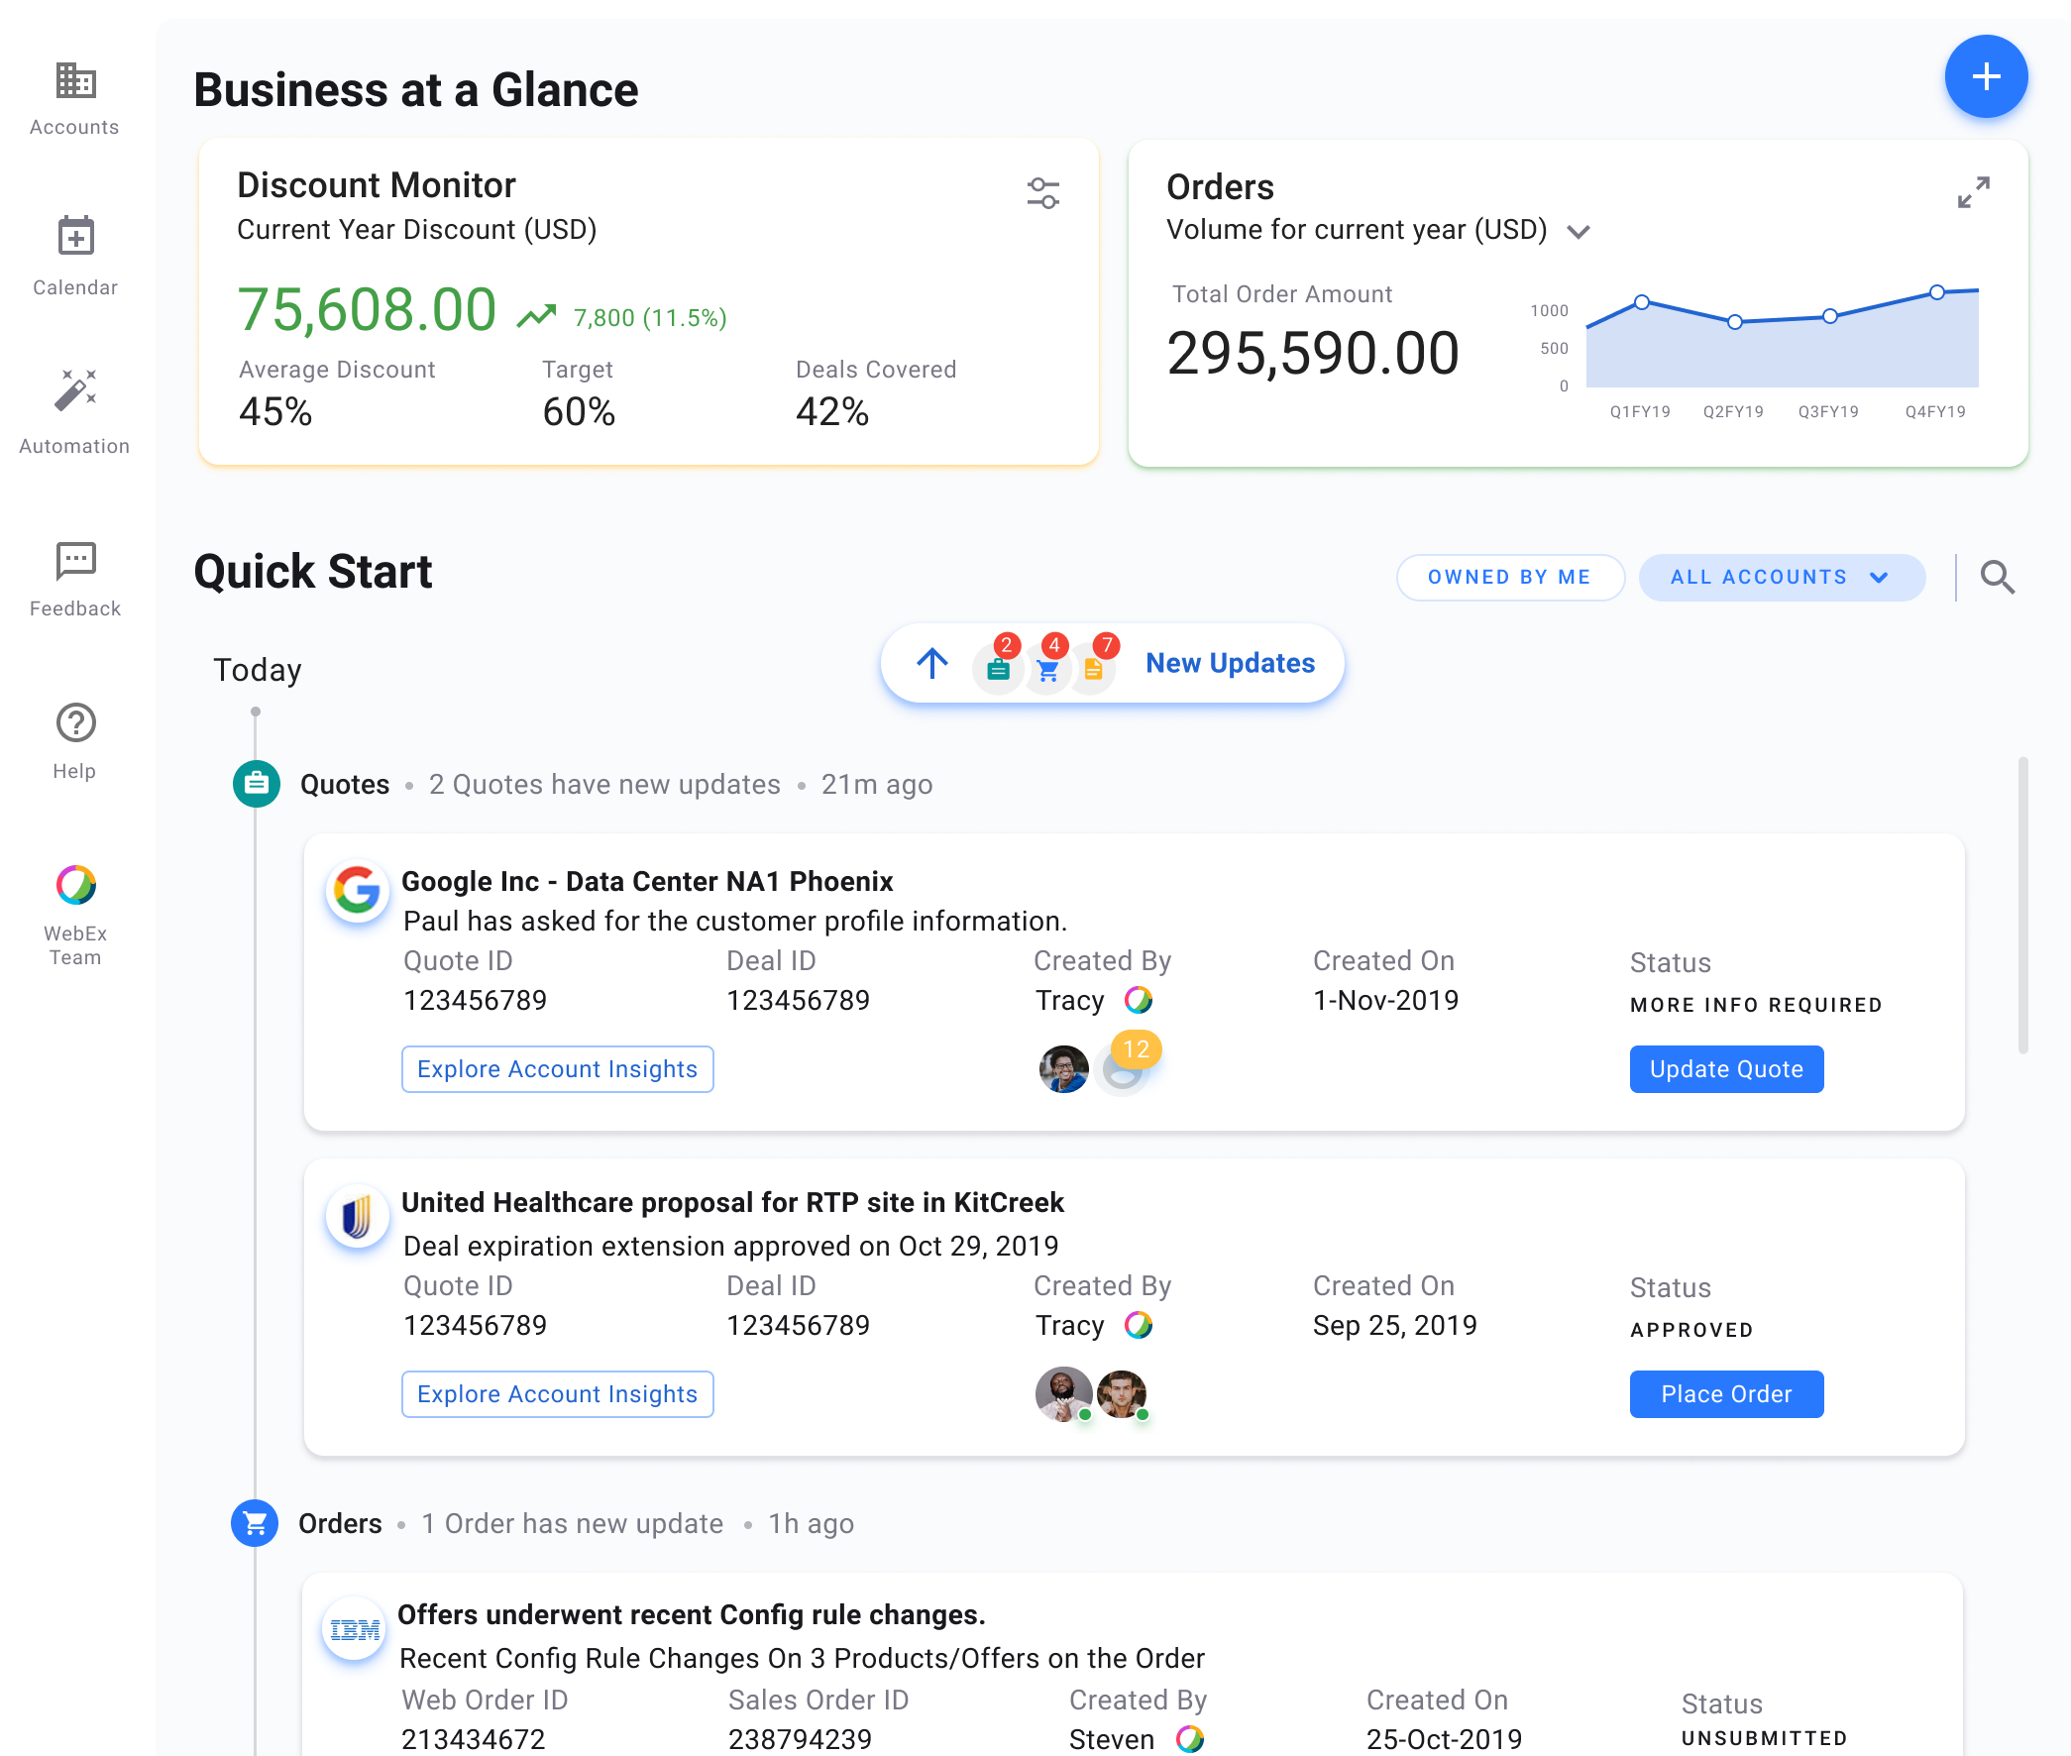This screenshot has height=1756, width=2071.
Task: Open the Accounts sidebar icon
Action: pyautogui.click(x=74, y=80)
